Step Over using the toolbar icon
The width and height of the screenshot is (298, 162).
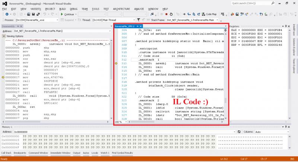194,14
